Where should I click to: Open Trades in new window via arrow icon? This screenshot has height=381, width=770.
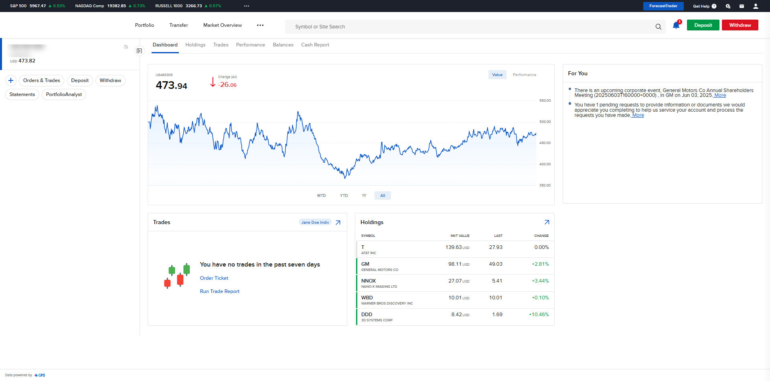338,222
